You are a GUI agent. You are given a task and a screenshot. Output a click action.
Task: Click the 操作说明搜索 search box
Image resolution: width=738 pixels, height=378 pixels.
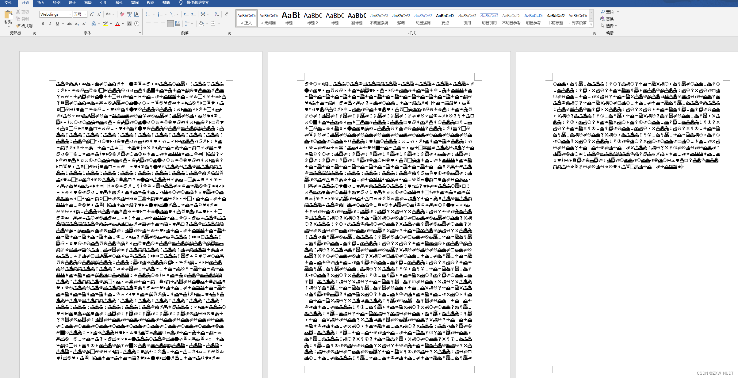197,3
